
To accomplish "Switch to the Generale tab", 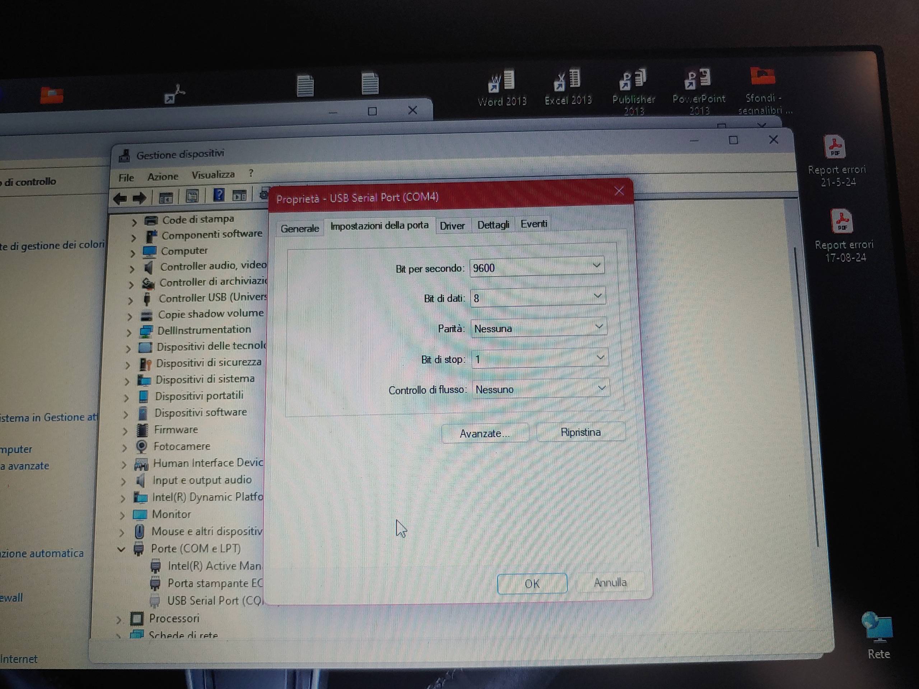I will click(299, 228).
